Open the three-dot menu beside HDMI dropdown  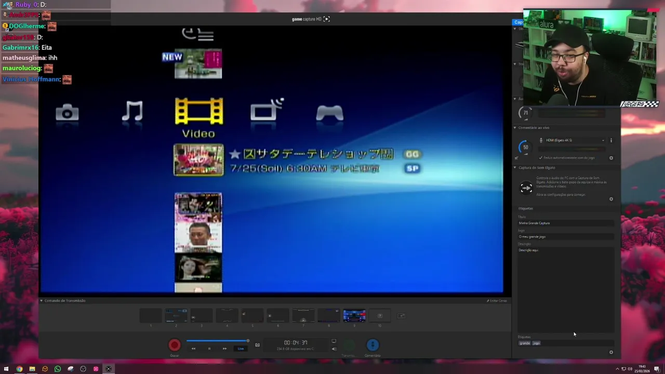tap(611, 140)
